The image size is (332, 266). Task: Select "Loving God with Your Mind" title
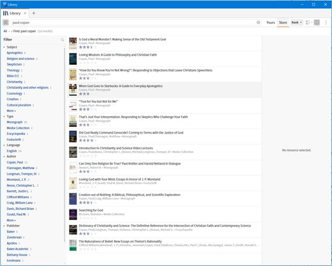(120, 179)
